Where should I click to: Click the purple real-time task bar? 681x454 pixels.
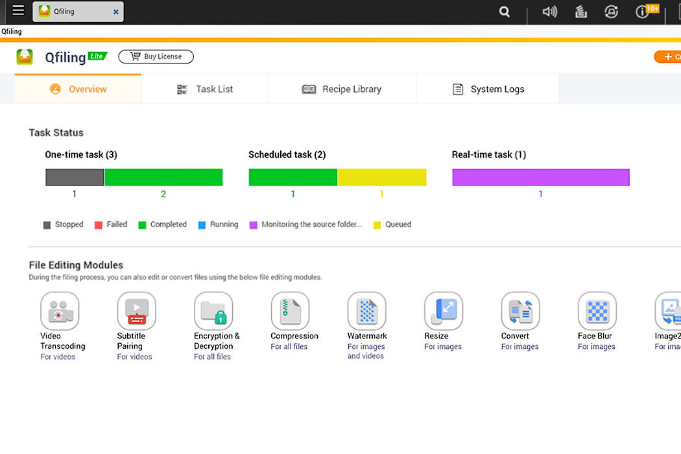(540, 178)
